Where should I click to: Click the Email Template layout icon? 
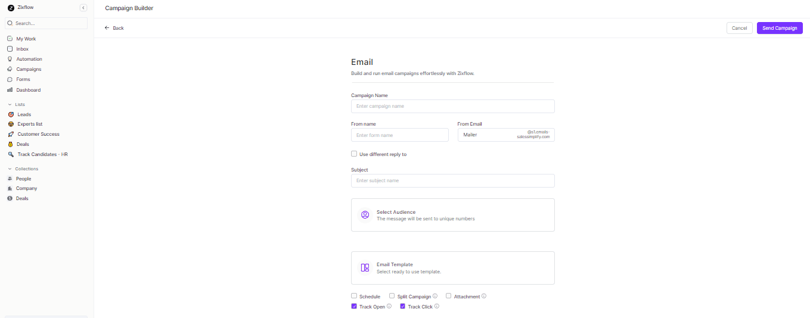pyautogui.click(x=365, y=268)
